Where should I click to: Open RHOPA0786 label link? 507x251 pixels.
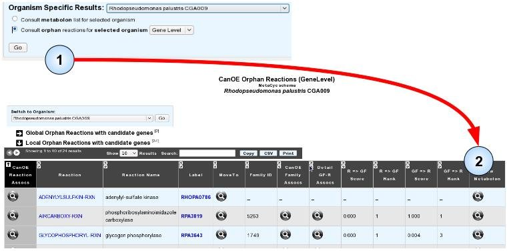196,197
